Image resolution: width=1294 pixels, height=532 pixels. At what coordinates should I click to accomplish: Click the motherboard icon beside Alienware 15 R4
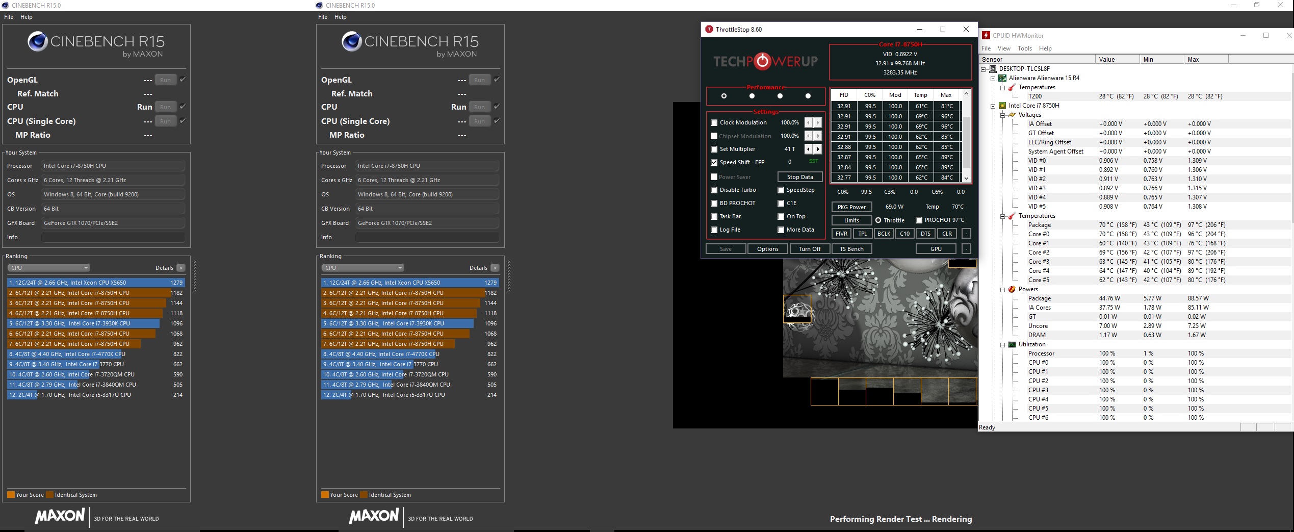[x=1002, y=78]
